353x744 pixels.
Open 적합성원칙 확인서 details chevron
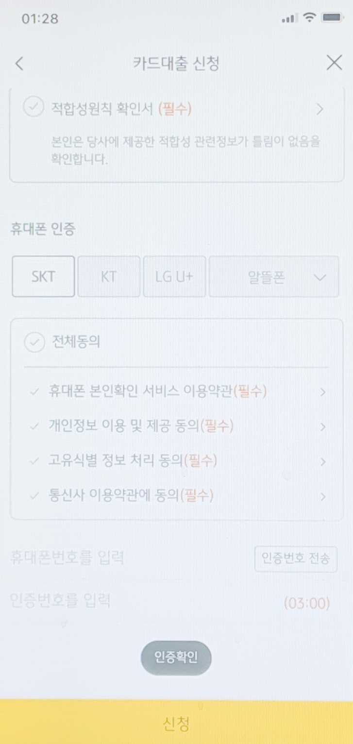[x=319, y=109]
